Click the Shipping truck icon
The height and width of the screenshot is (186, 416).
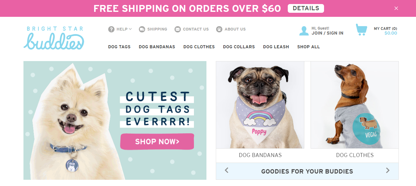pos(142,29)
